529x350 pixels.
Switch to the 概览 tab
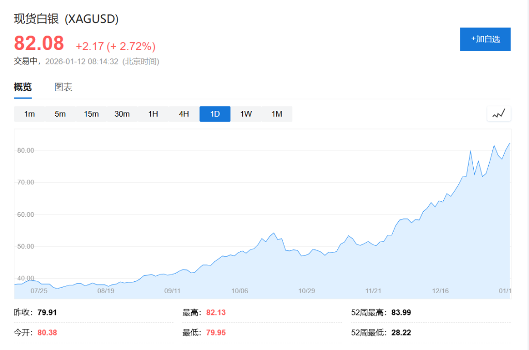pos(23,87)
